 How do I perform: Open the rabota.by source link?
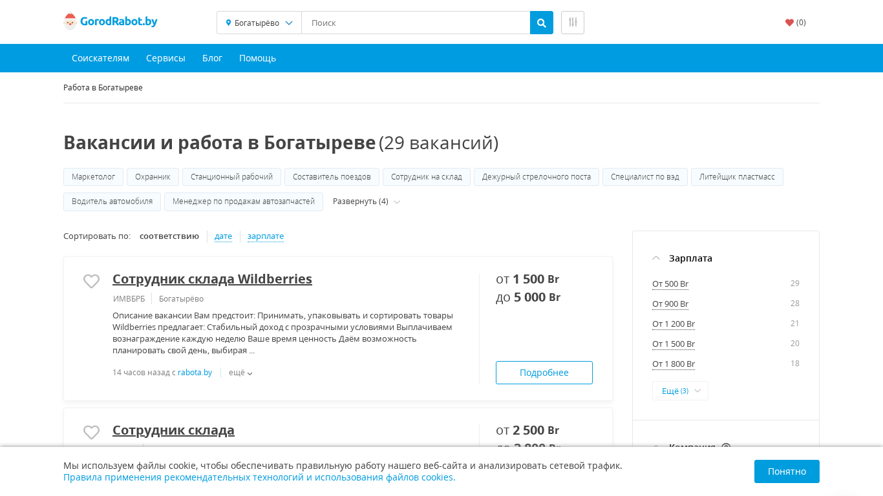click(195, 373)
